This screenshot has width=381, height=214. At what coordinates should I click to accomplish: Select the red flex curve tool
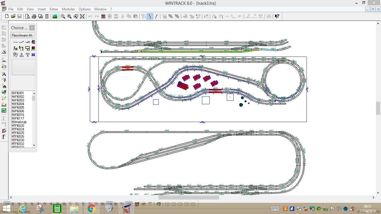(156, 16)
